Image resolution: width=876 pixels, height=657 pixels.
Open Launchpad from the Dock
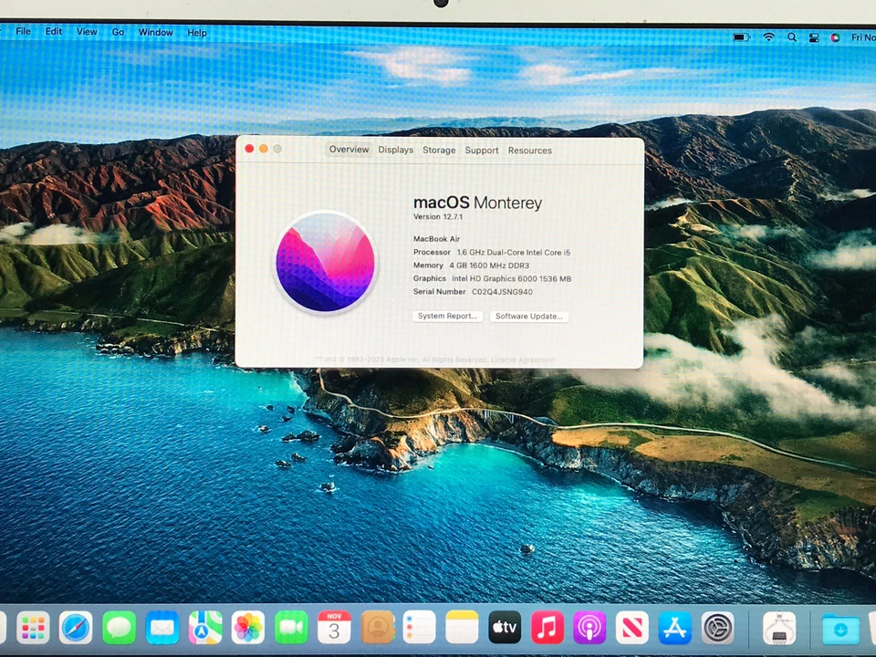(x=33, y=628)
